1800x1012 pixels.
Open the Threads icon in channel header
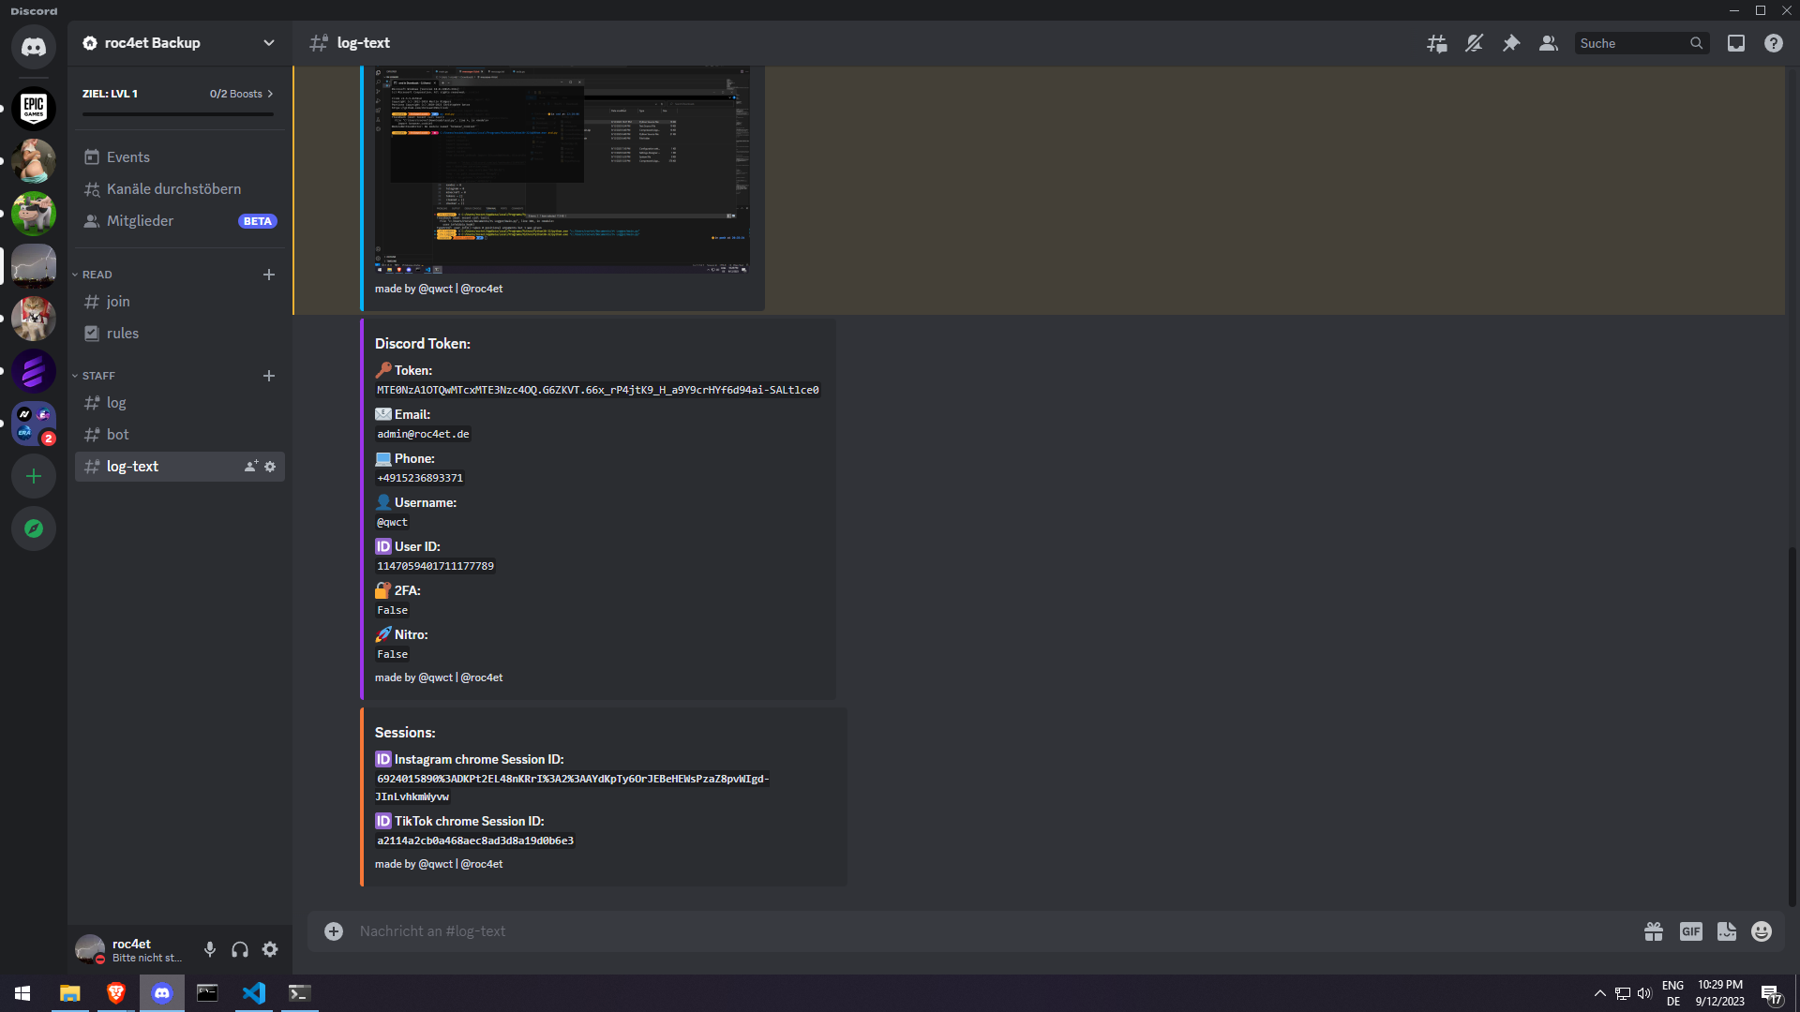tap(1436, 43)
